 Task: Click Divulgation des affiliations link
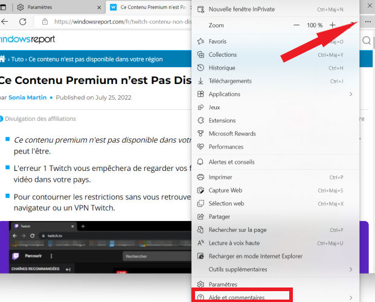coord(40,119)
